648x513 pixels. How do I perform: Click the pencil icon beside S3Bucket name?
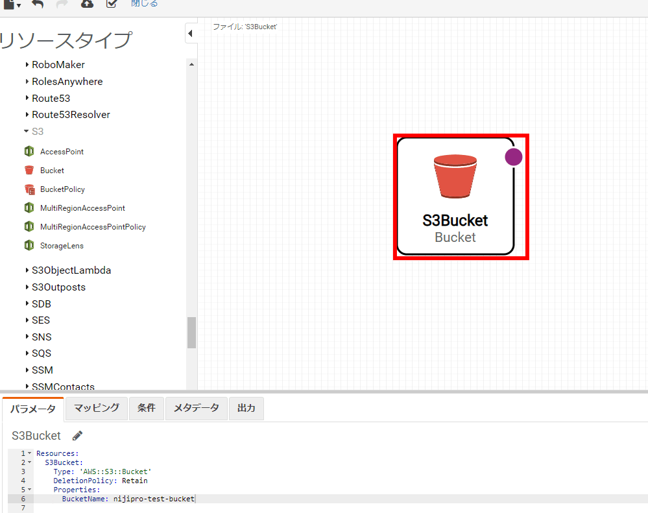point(77,435)
